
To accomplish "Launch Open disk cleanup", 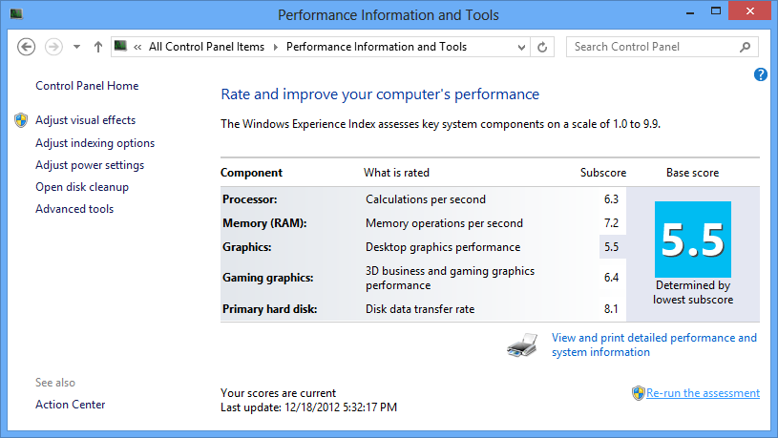I will (82, 187).
